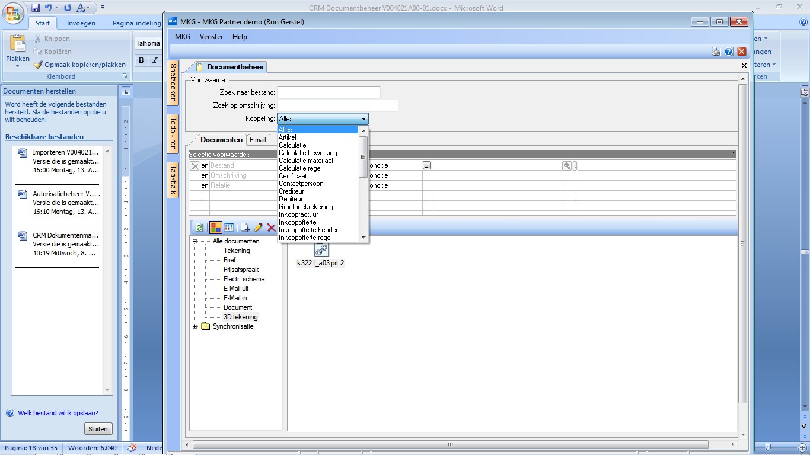Click the red X delete icon
810x455 pixels.
click(272, 227)
